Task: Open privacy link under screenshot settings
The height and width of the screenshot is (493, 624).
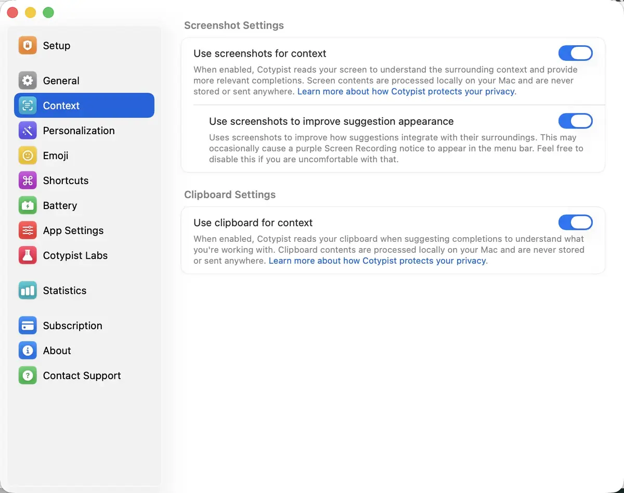Action: (x=406, y=92)
